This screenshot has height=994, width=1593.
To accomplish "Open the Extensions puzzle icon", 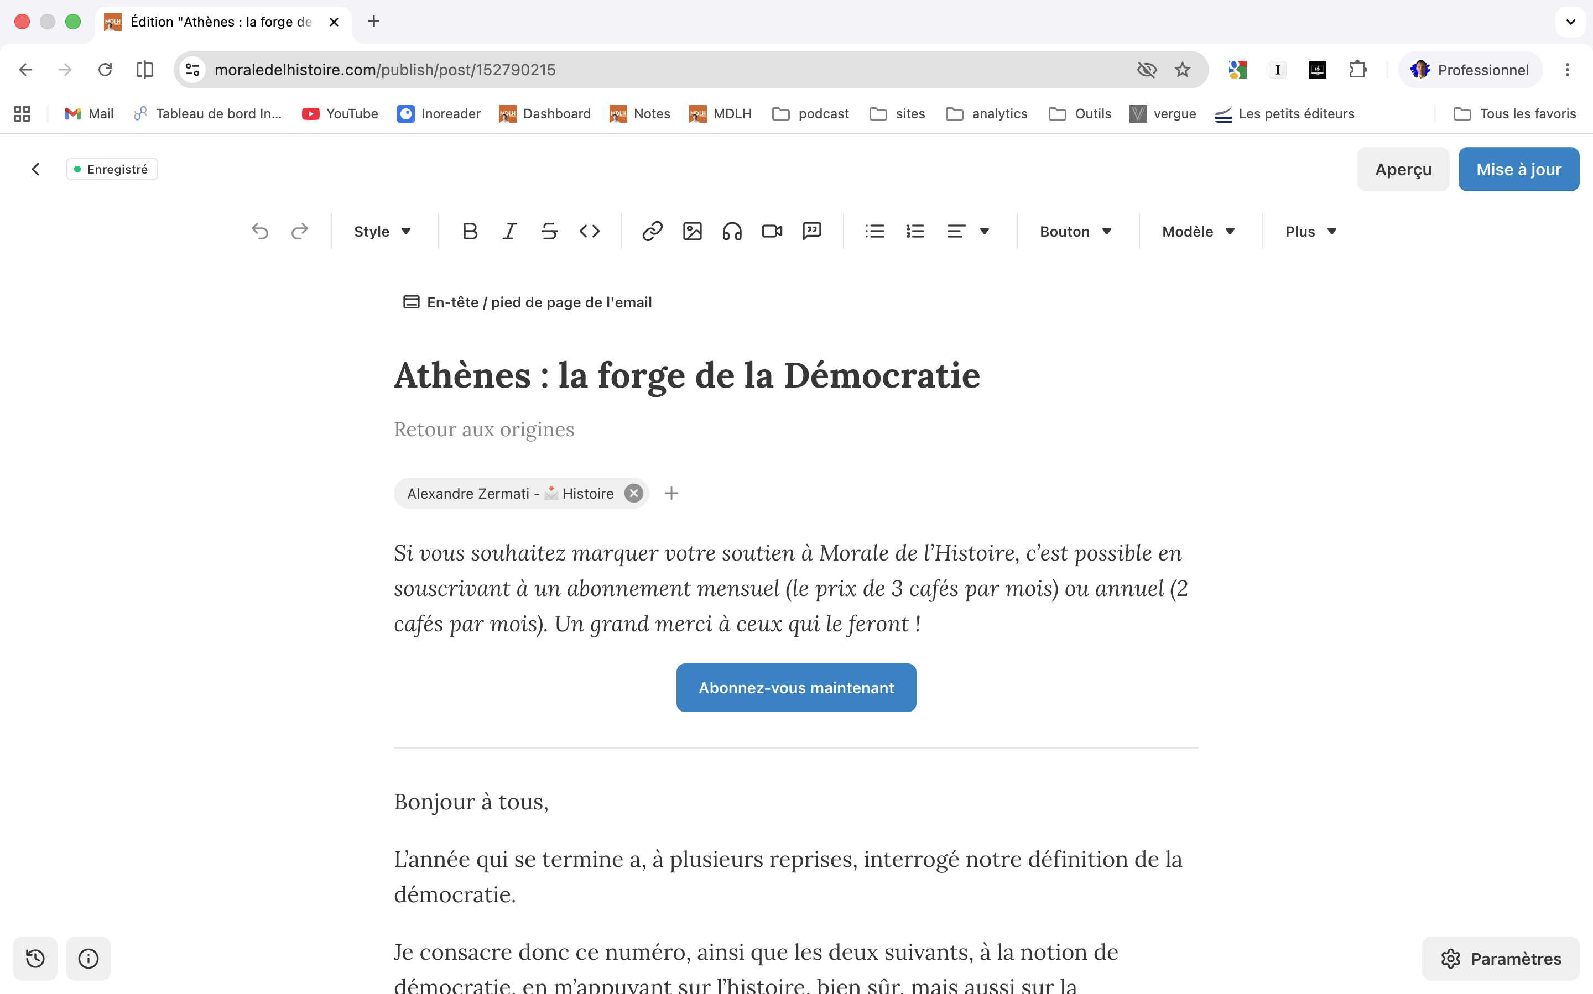I will click(1357, 70).
